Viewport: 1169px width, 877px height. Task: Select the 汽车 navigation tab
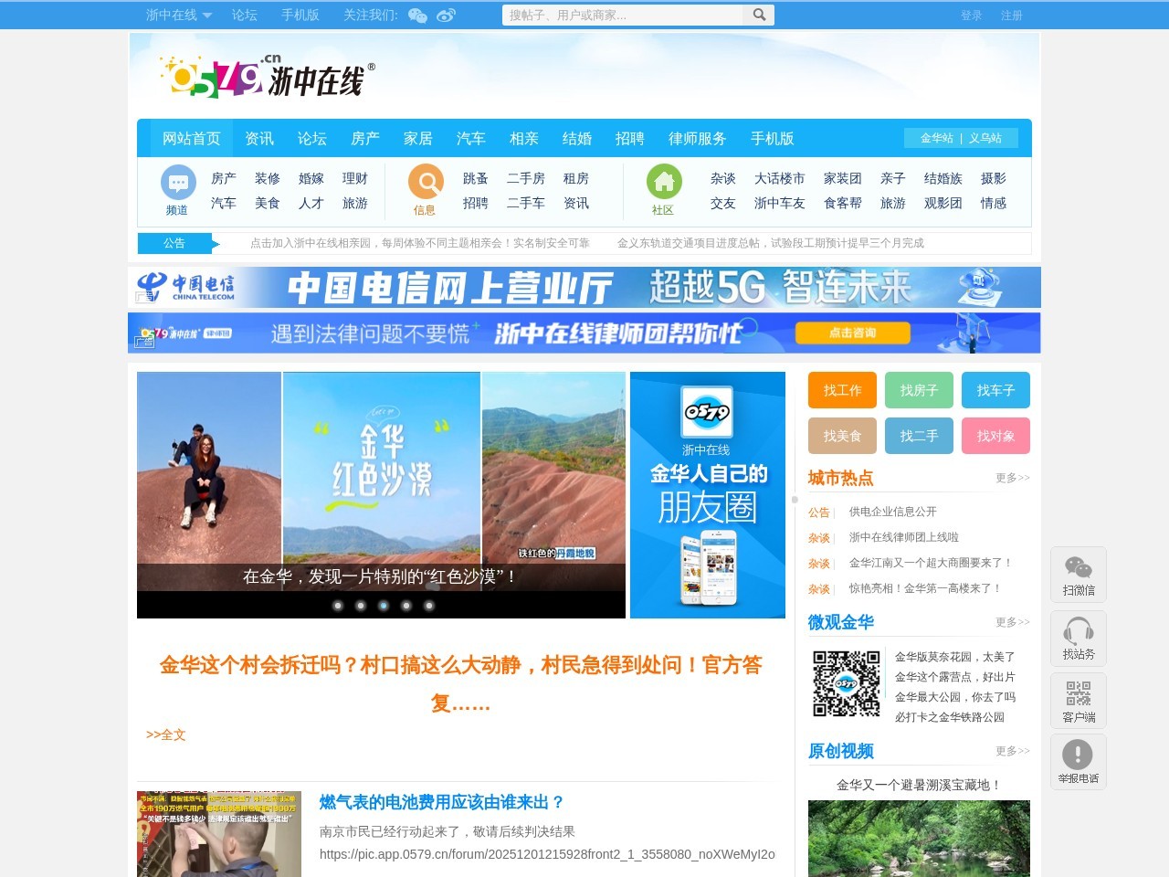(470, 138)
